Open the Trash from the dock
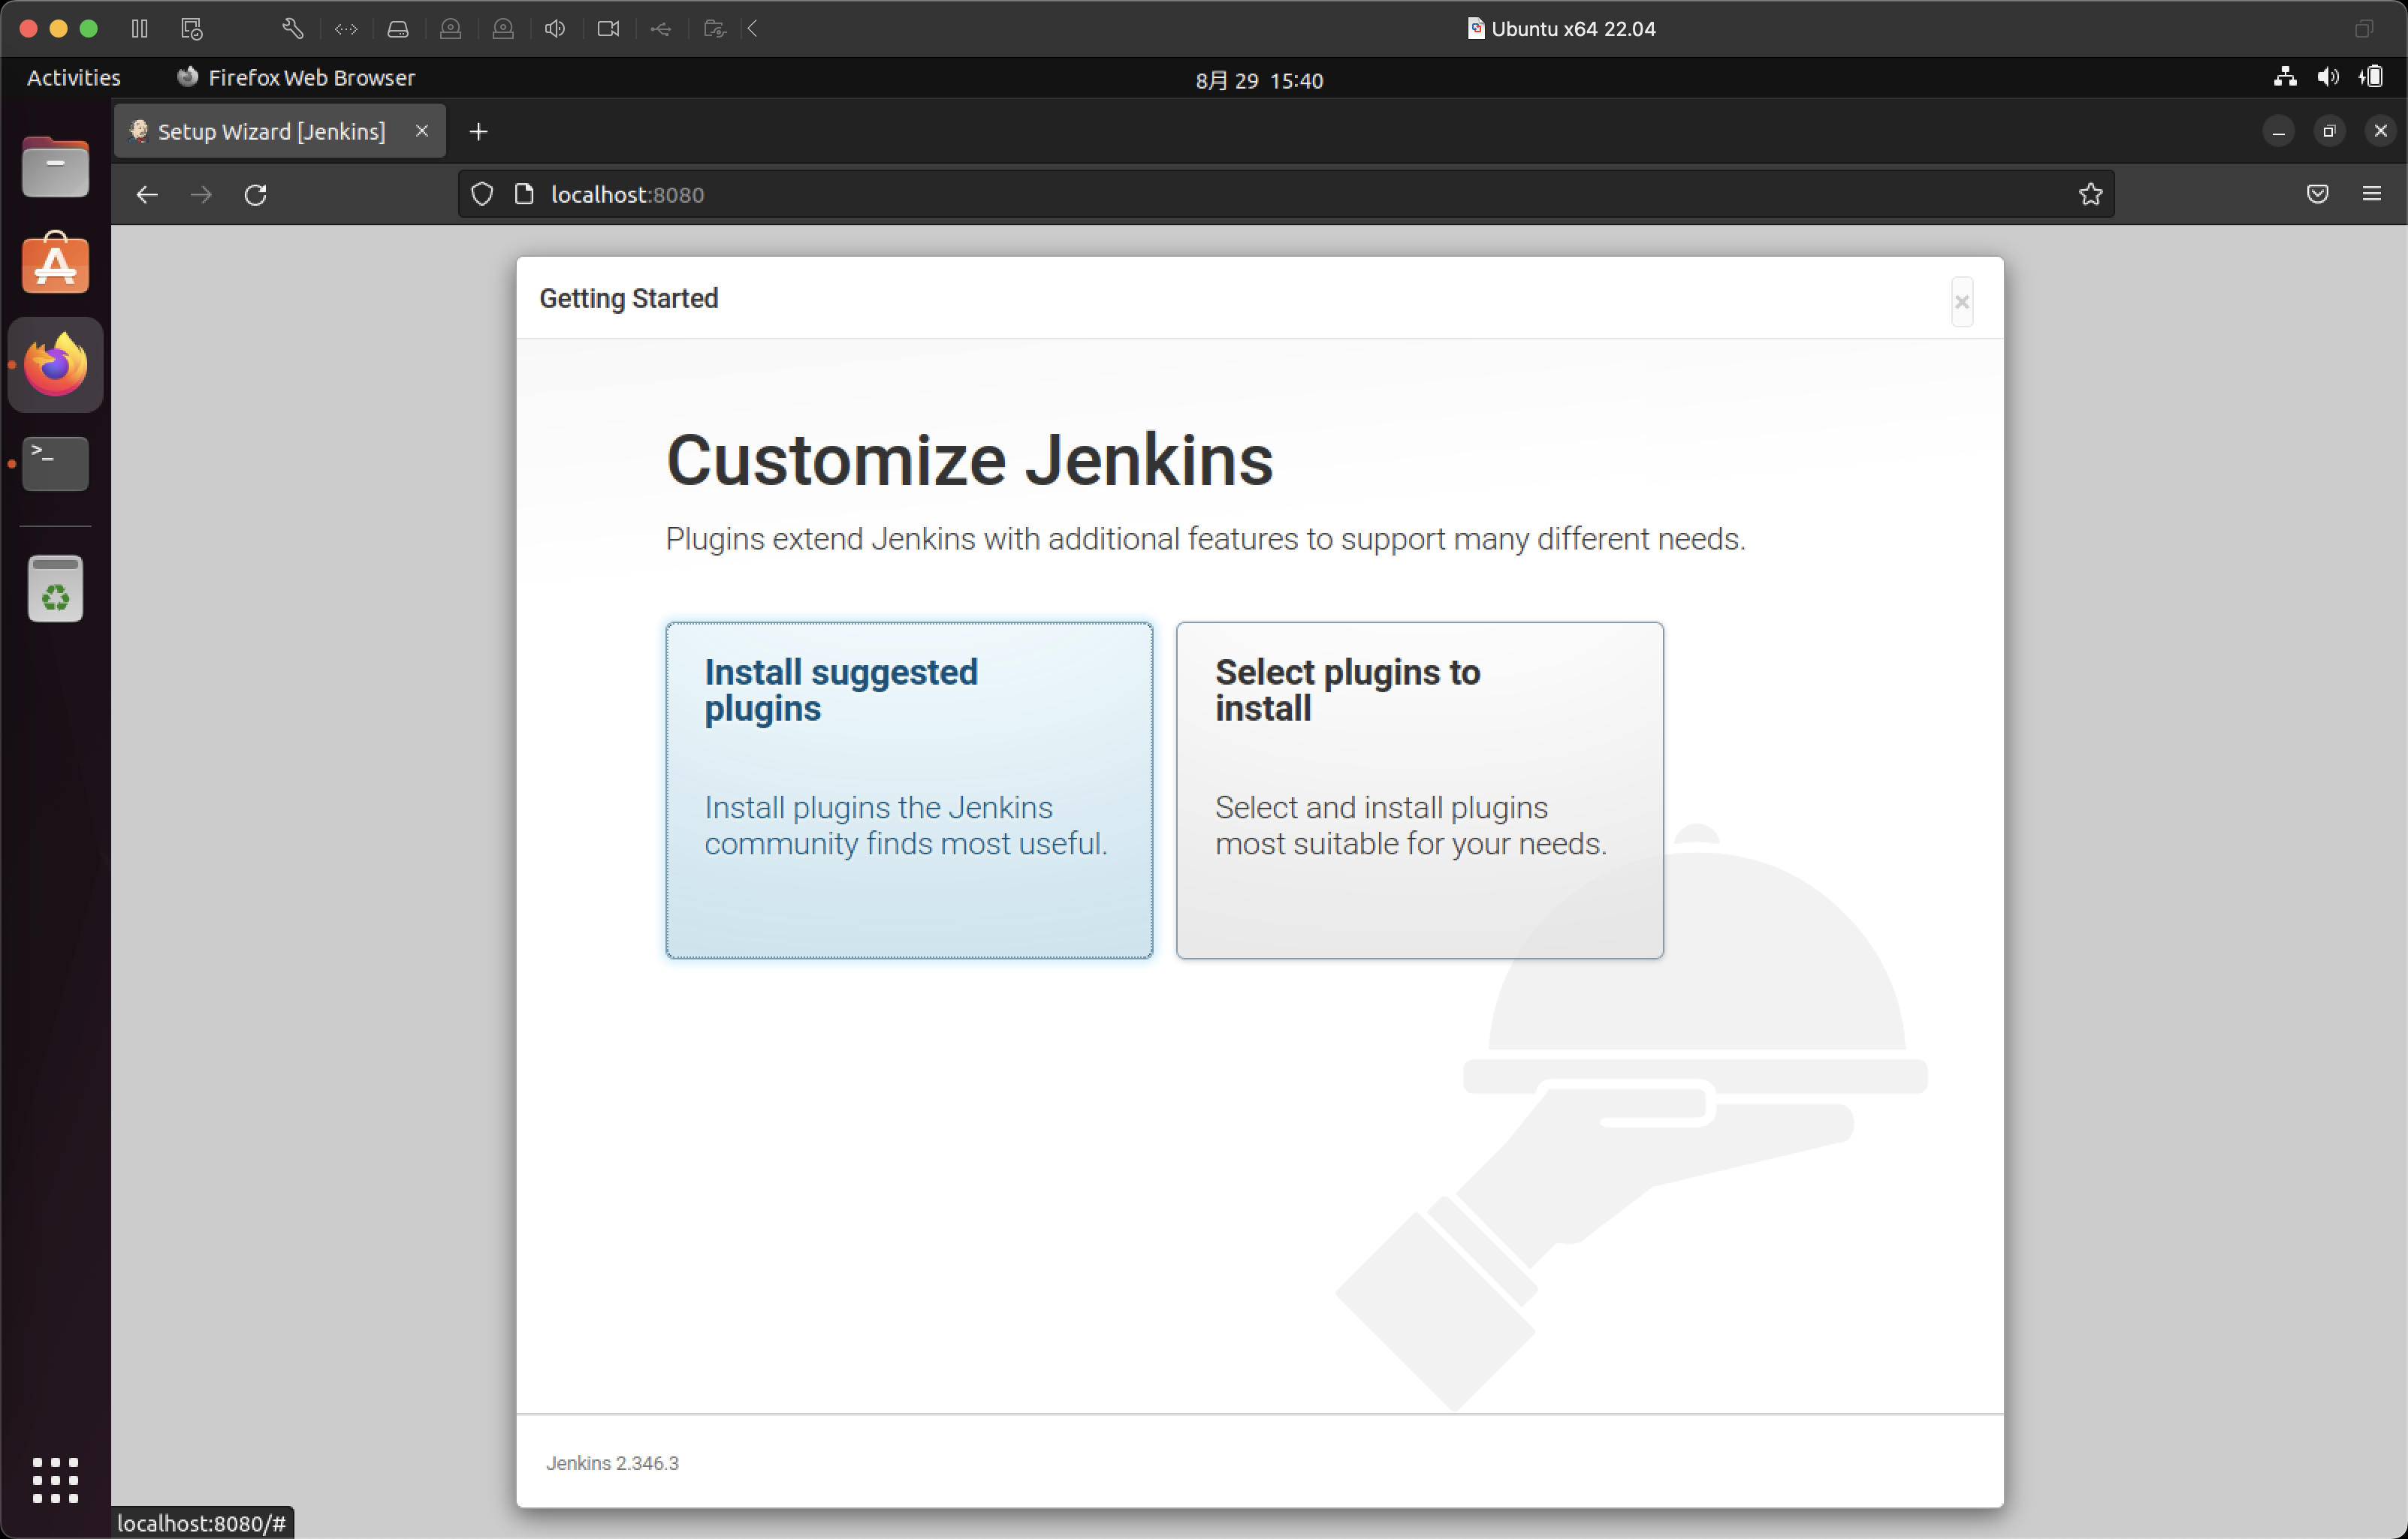 [x=55, y=589]
